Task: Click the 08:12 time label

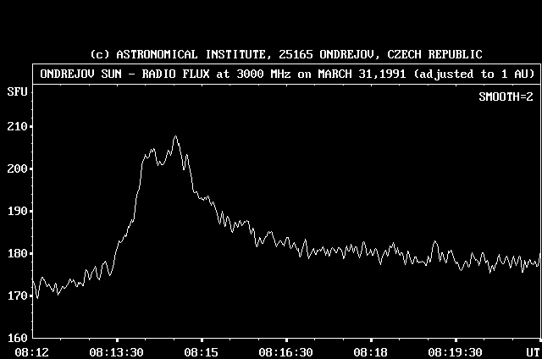Action: pyautogui.click(x=32, y=351)
